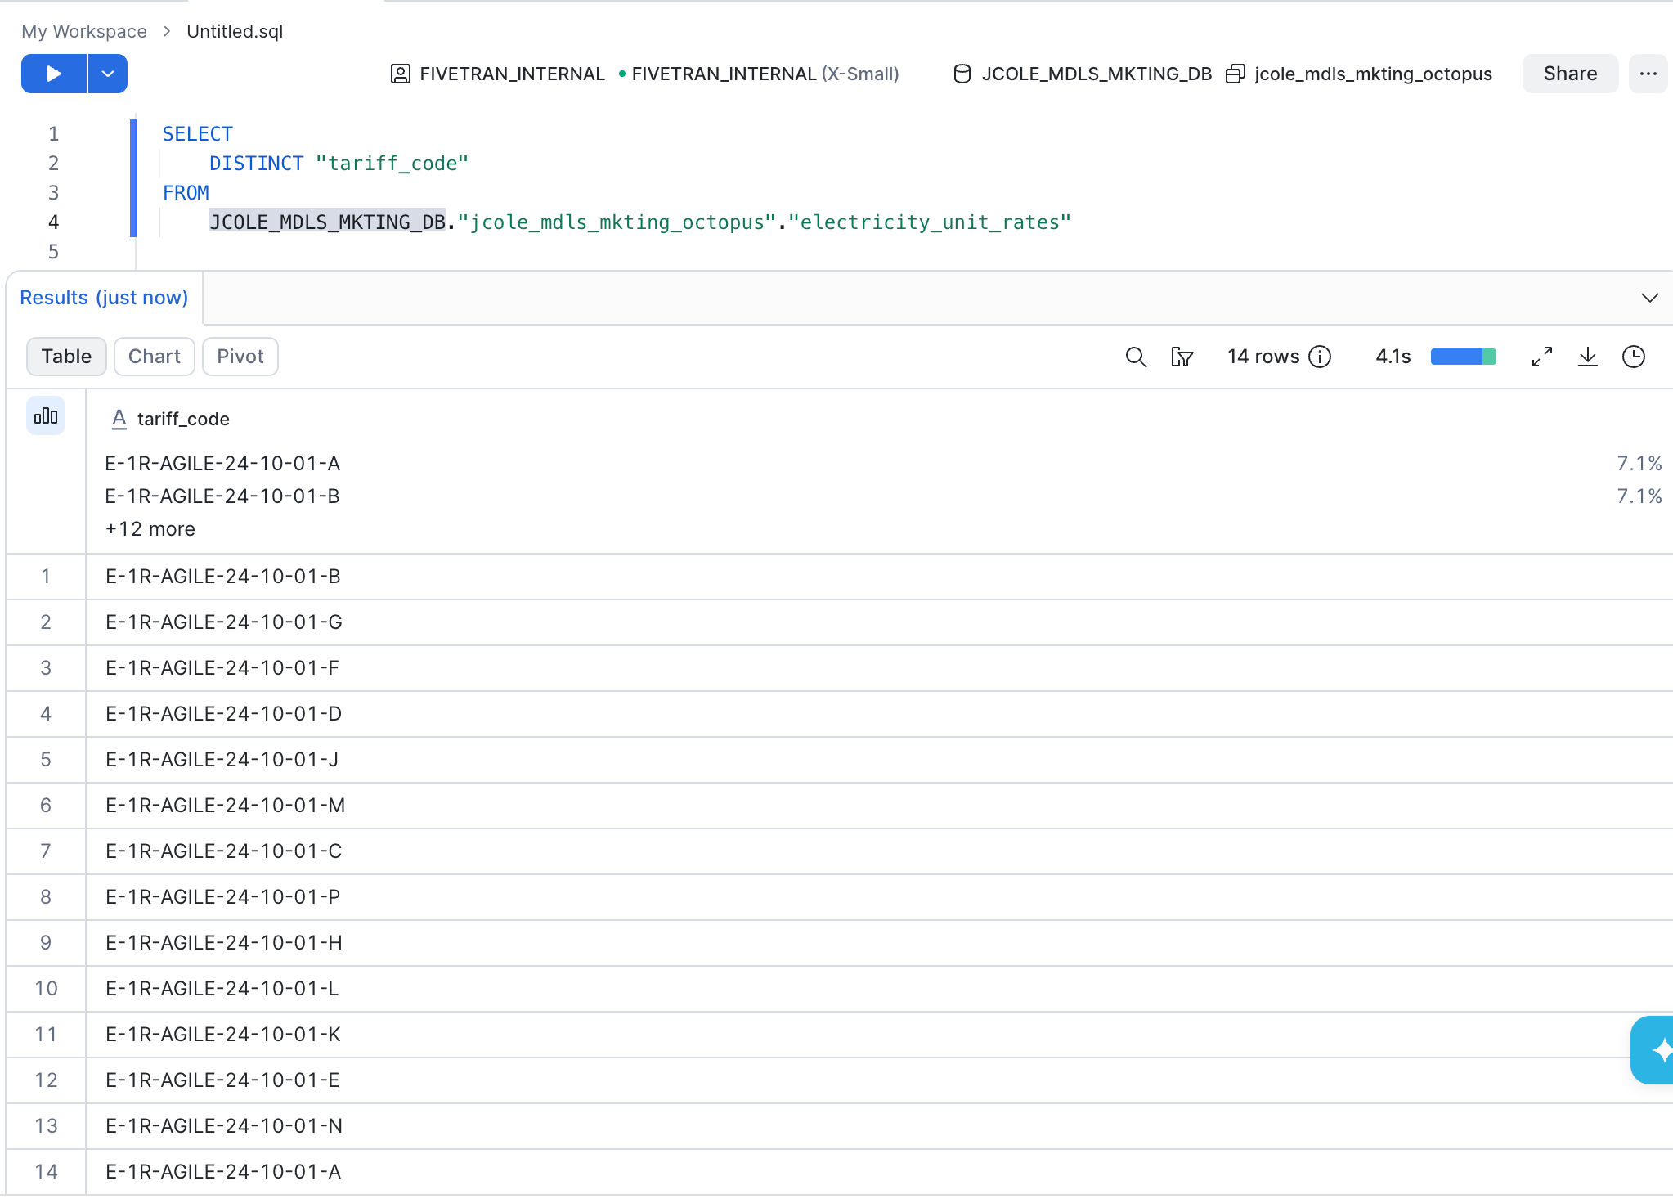The height and width of the screenshot is (1199, 1673).
Task: Toggle the column statistics bar chart icon
Action: 46,415
